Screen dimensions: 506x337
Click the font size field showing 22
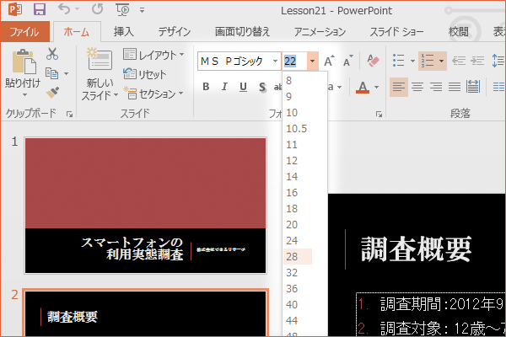[294, 61]
